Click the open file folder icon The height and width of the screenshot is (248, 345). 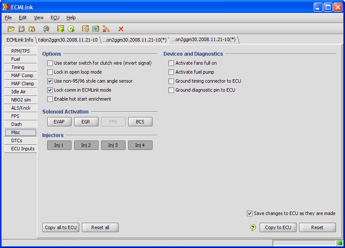(x=11, y=29)
